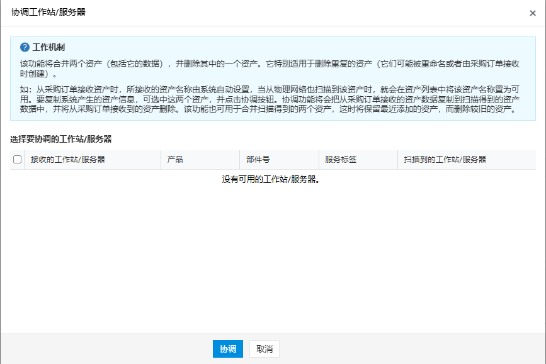Click the 没有可用的工作站/服务器 empty message
Image resolution: width=546 pixels, height=364 pixels.
coord(272,180)
